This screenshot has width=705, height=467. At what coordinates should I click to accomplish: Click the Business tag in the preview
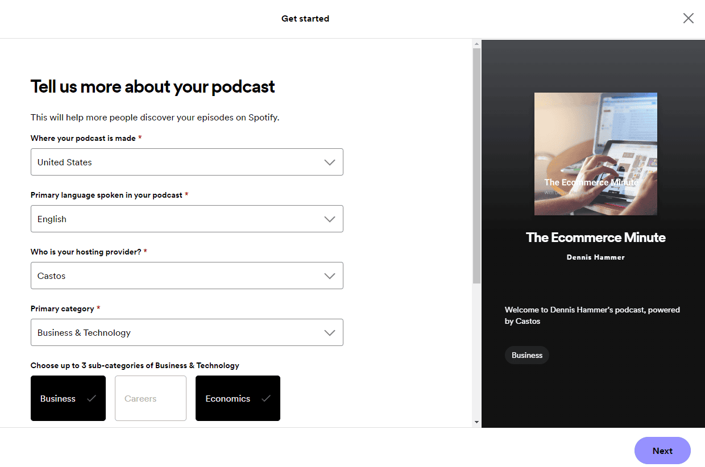(527, 355)
